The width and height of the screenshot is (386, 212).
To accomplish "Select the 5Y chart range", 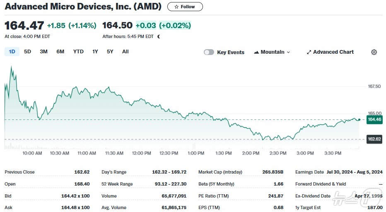I will [x=110, y=52].
